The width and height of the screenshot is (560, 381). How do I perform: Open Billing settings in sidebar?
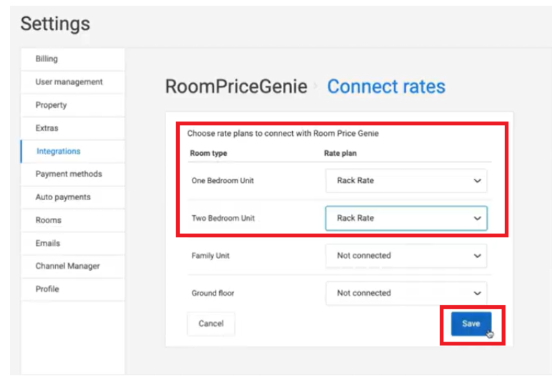coord(47,59)
